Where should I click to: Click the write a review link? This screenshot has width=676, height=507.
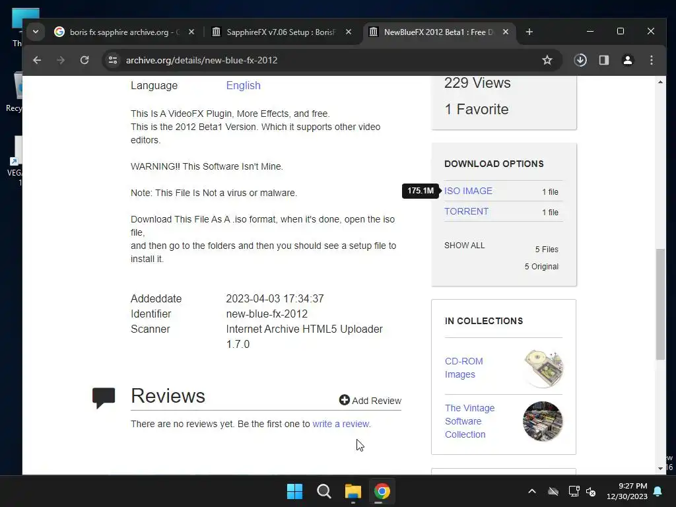click(x=341, y=424)
